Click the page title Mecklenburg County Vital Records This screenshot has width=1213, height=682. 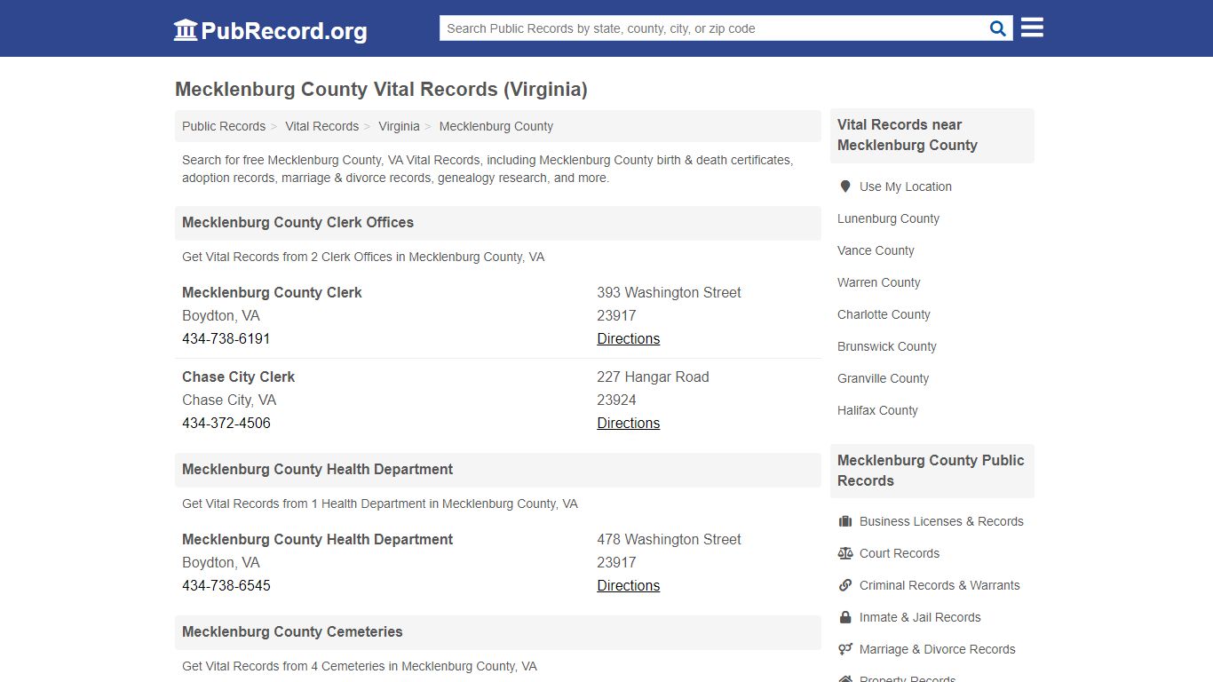[x=381, y=89]
